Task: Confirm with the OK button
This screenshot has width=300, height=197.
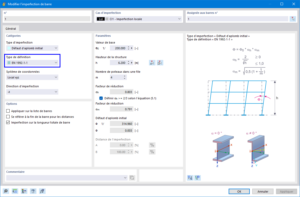Action: click(239, 192)
